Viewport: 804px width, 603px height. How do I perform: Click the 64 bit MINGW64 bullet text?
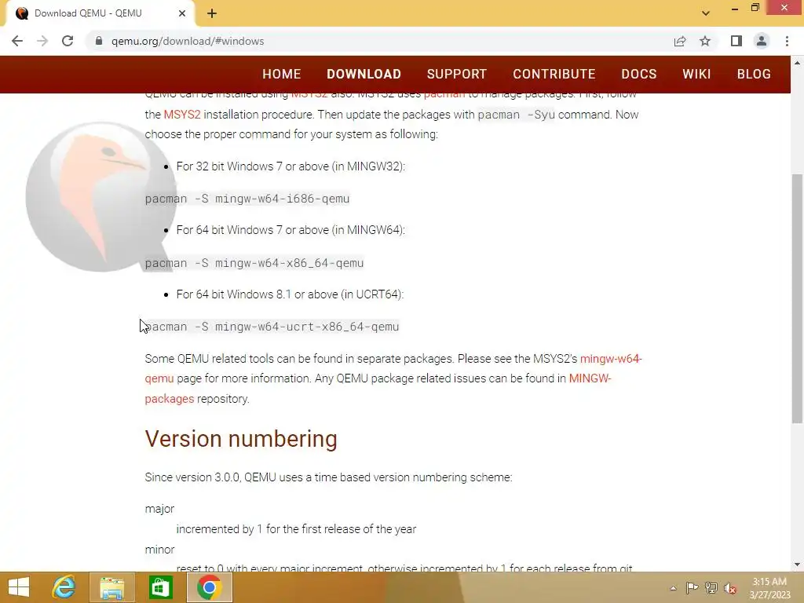click(291, 230)
